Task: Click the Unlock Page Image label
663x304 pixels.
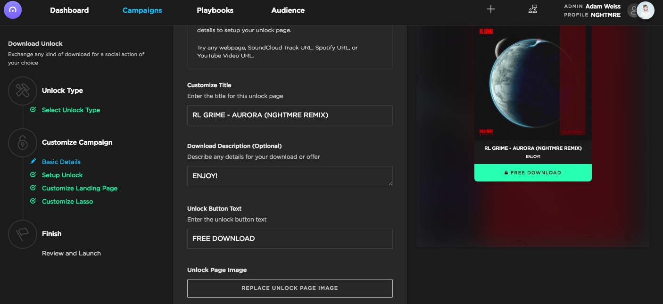Action: (217, 270)
